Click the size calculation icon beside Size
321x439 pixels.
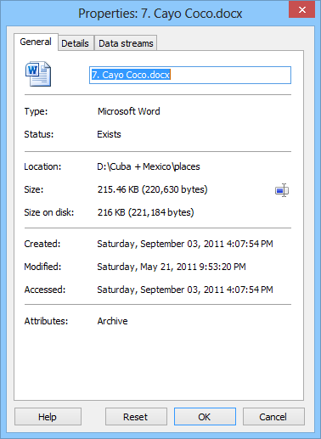tap(282, 190)
